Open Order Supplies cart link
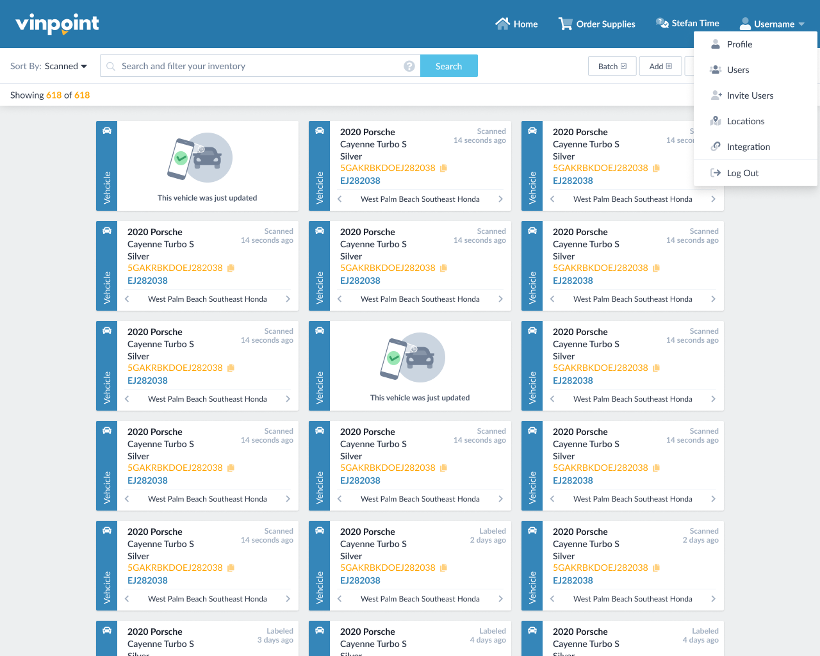The width and height of the screenshot is (820, 656). click(597, 24)
